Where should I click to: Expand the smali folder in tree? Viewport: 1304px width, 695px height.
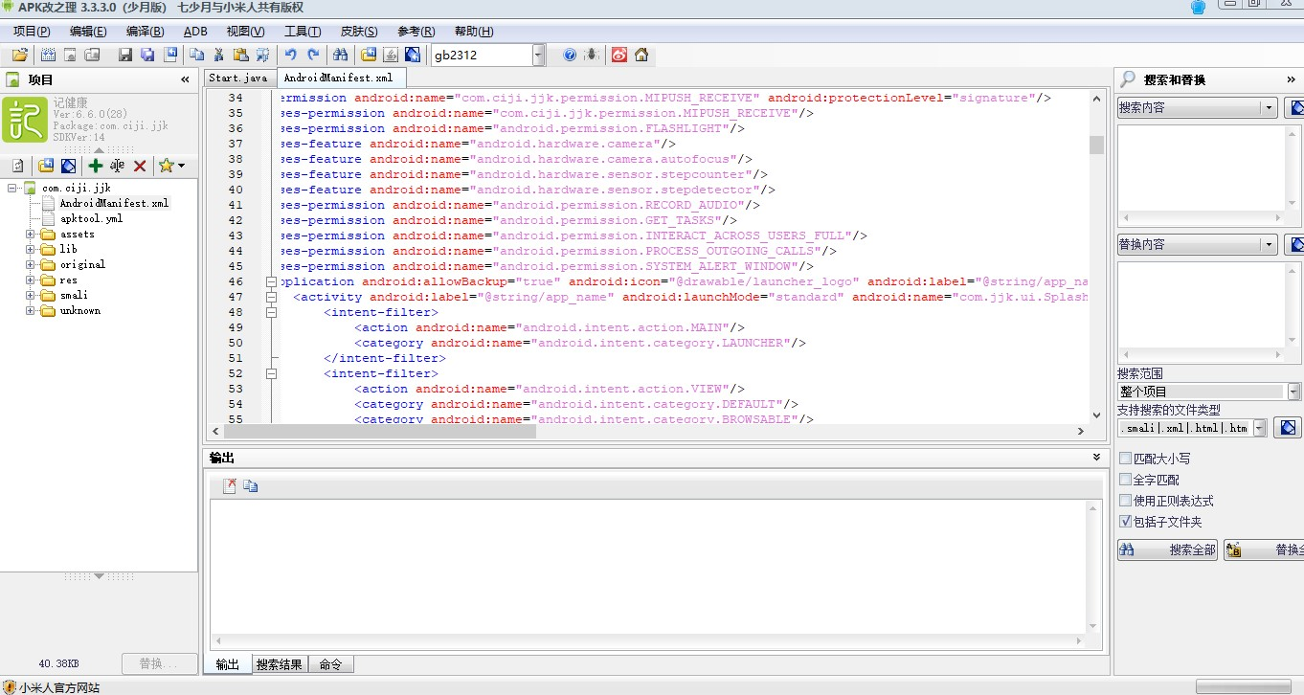click(31, 295)
